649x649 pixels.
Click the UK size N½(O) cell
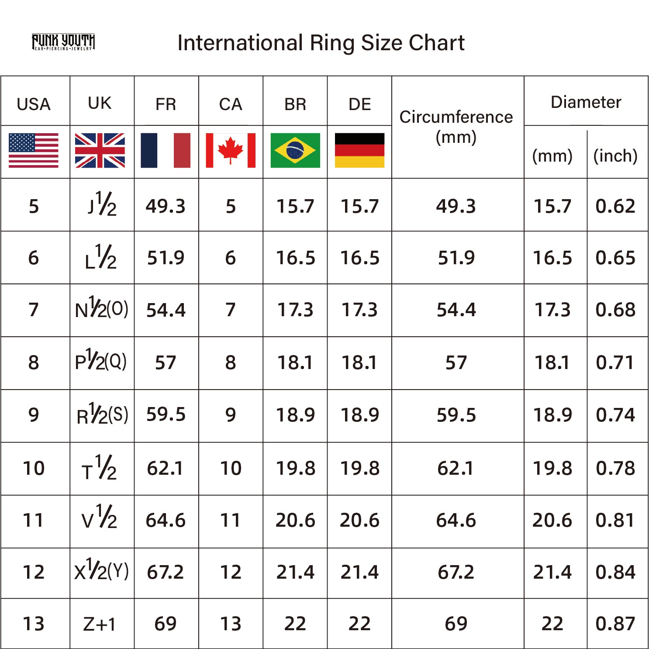(x=102, y=310)
